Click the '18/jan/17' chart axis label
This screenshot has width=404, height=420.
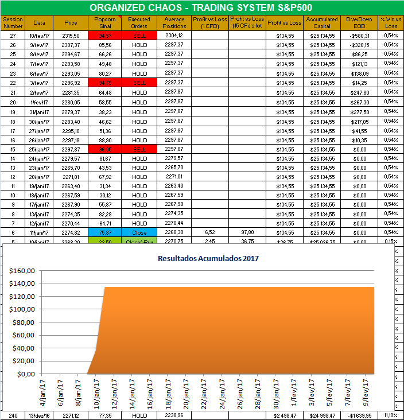tap(168, 394)
